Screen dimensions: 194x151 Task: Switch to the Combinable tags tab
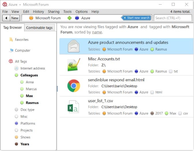click(39, 28)
